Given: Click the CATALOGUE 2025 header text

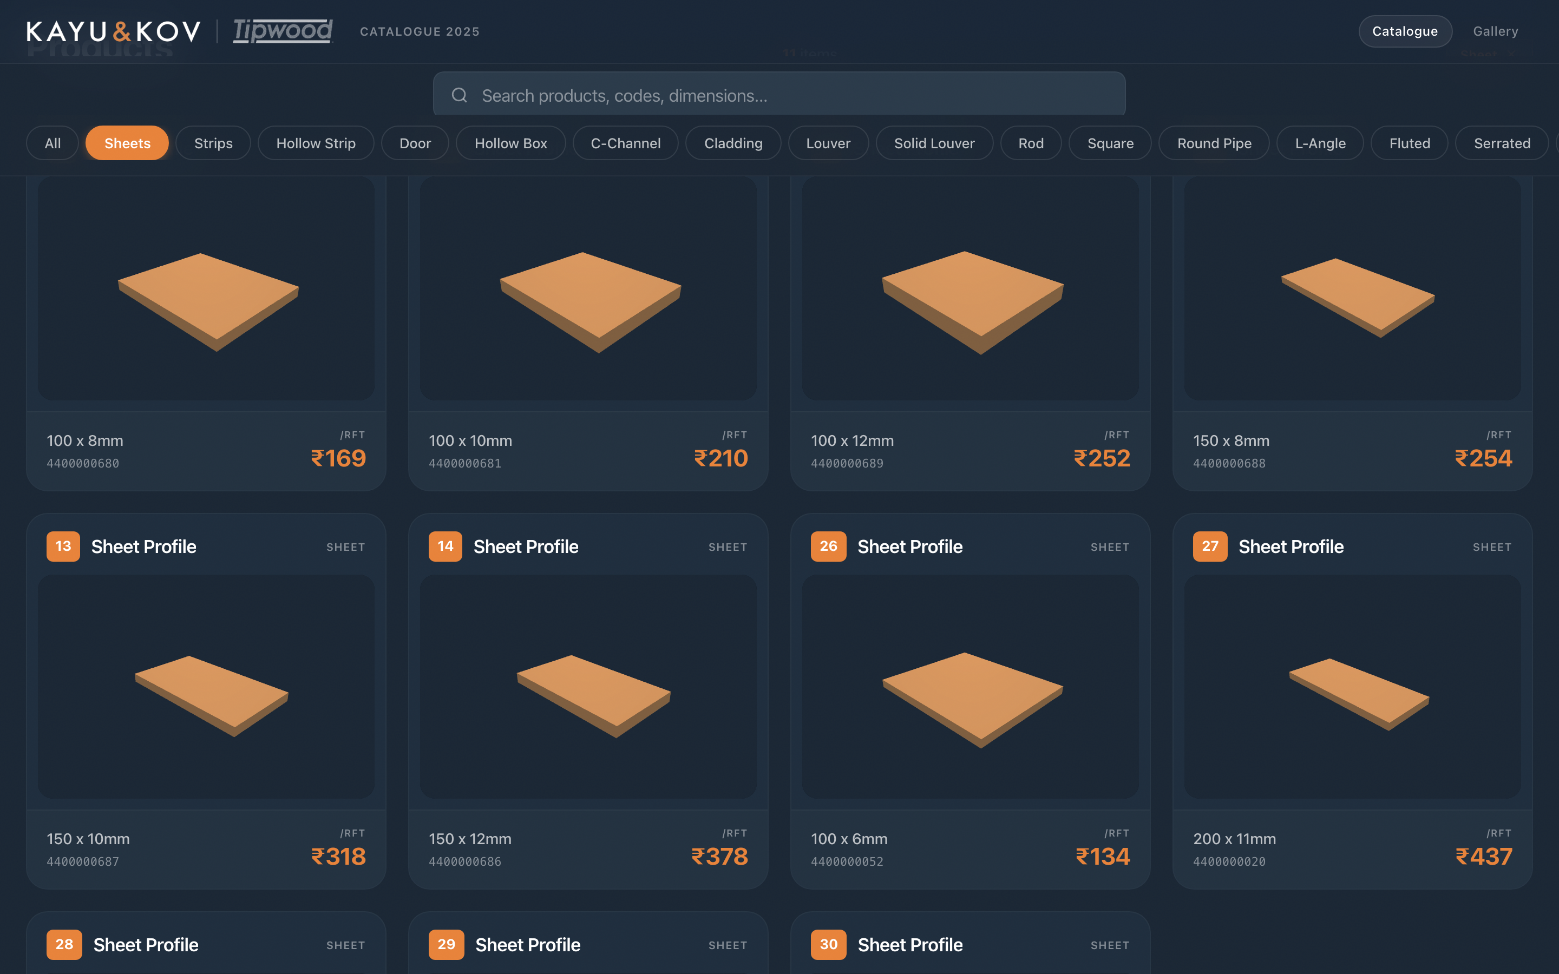Looking at the screenshot, I should click(x=420, y=31).
